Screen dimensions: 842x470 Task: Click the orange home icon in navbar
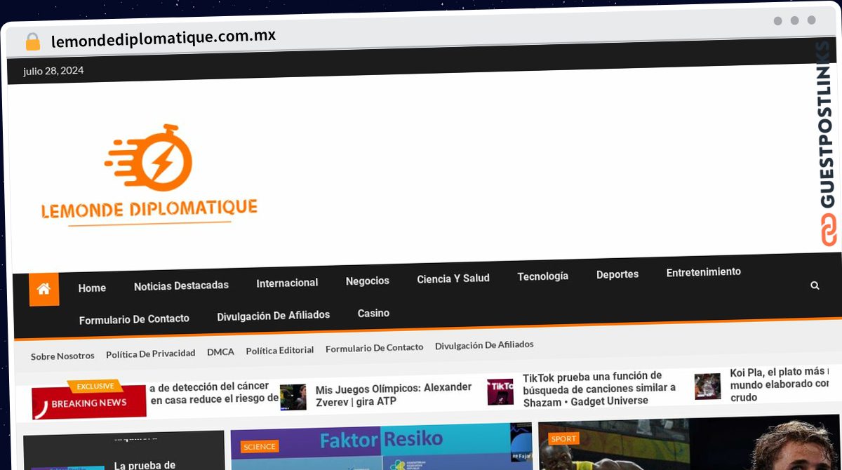point(44,289)
